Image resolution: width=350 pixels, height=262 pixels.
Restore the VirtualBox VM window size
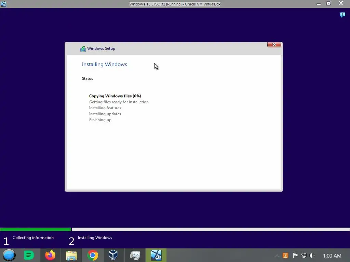coord(328,3)
